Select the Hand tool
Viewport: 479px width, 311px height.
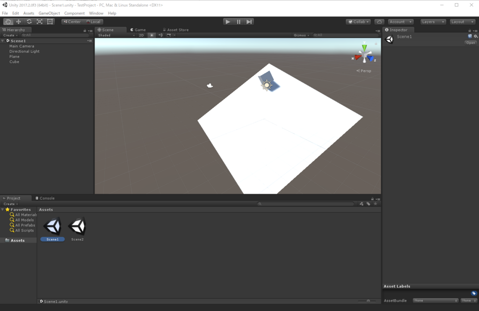pyautogui.click(x=8, y=21)
